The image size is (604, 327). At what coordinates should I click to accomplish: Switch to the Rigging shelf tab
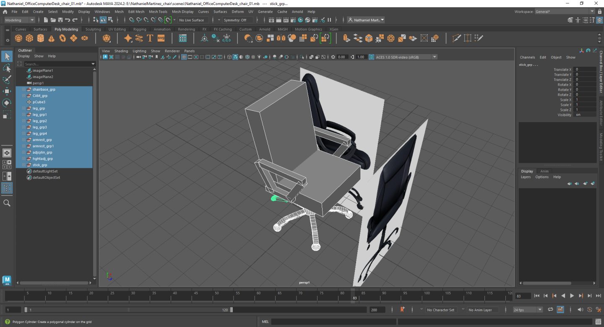[x=140, y=29]
